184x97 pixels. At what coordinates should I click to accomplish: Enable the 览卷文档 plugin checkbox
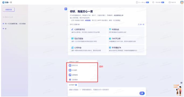[x=95, y=65]
